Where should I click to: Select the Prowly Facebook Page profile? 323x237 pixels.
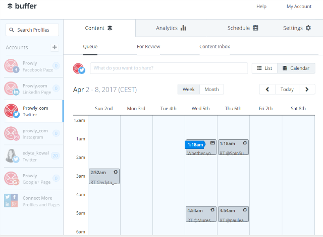coord(33,66)
